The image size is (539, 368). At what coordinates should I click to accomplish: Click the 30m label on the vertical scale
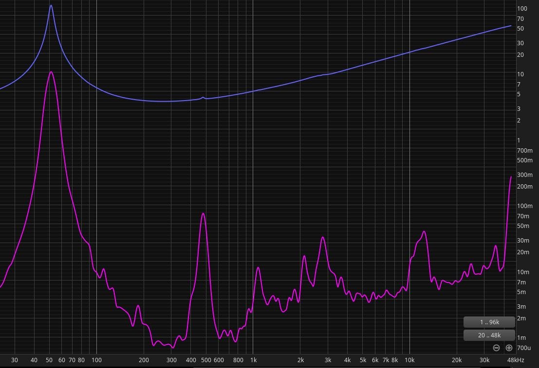(x=523, y=240)
